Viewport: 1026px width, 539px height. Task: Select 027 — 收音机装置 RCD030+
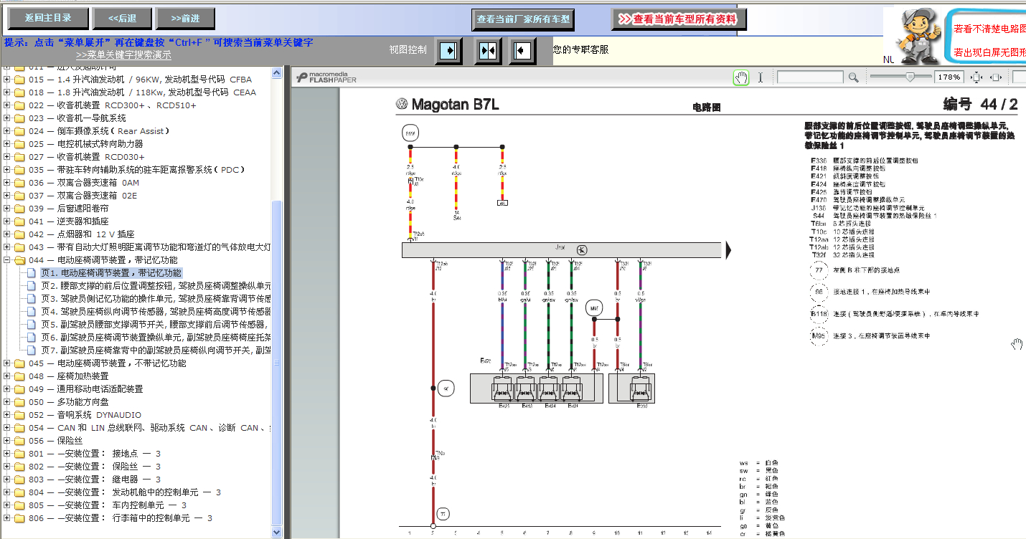click(87, 157)
